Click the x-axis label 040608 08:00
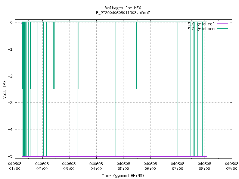239x179 pixels. click(x=204, y=166)
